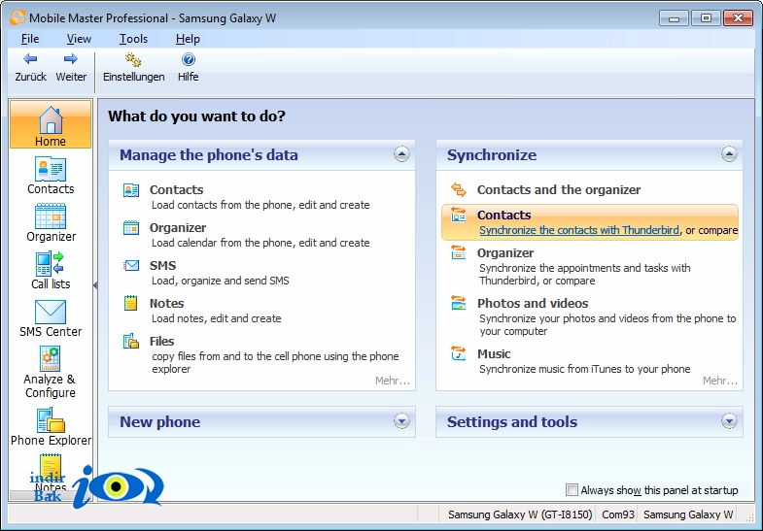Open Contacts and the organizer heading
Viewport: 763px width, 531px height.
tap(559, 190)
